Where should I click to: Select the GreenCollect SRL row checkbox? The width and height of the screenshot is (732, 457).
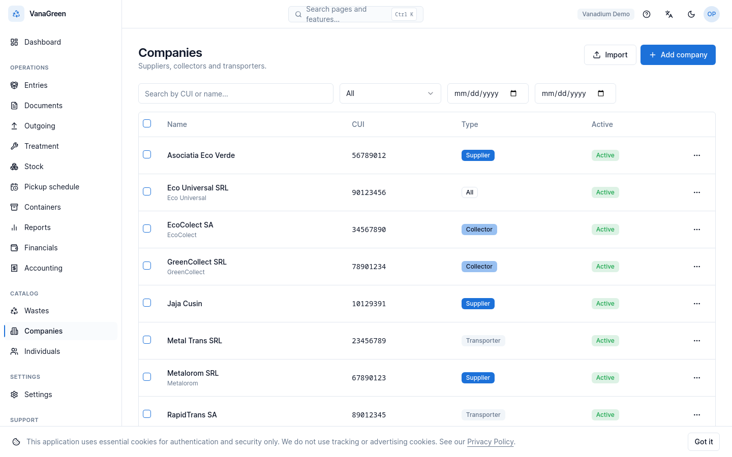(147, 266)
